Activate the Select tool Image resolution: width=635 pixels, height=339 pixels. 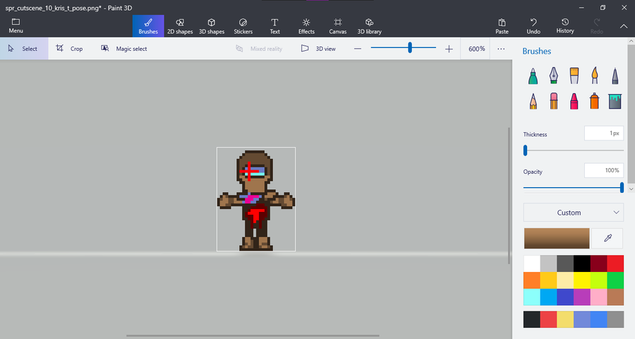coord(24,49)
